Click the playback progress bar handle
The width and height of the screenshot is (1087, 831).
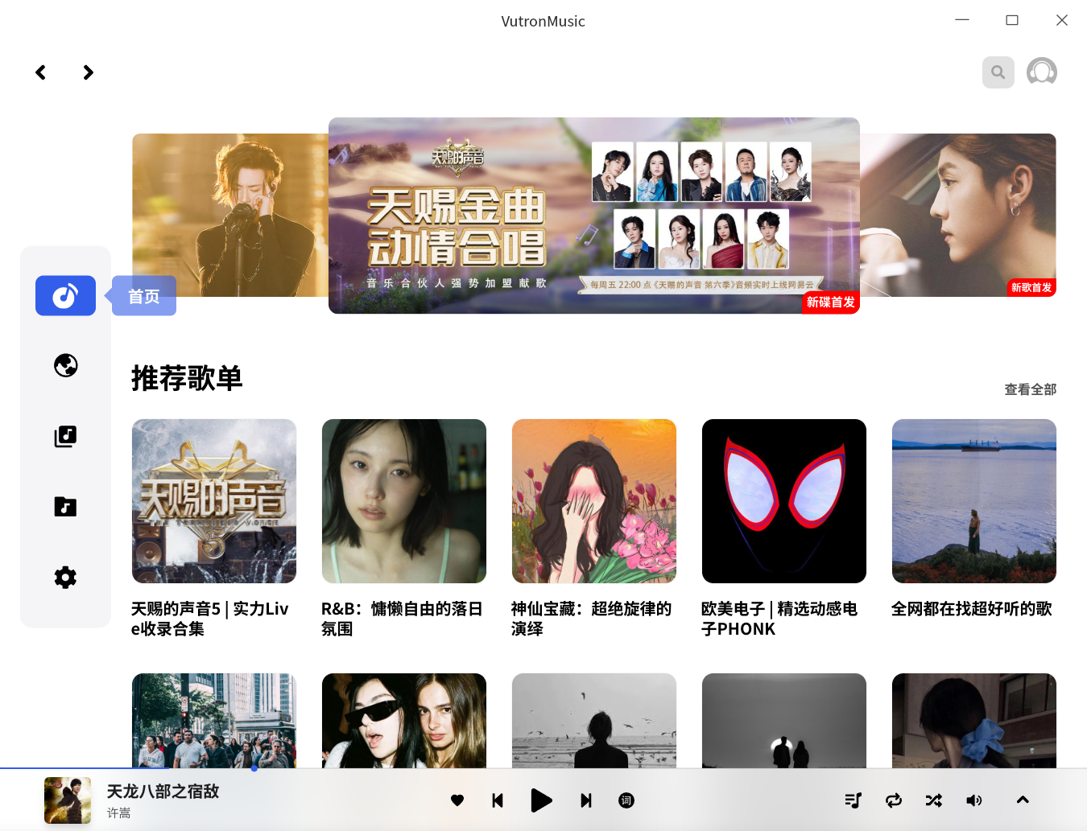[254, 768]
